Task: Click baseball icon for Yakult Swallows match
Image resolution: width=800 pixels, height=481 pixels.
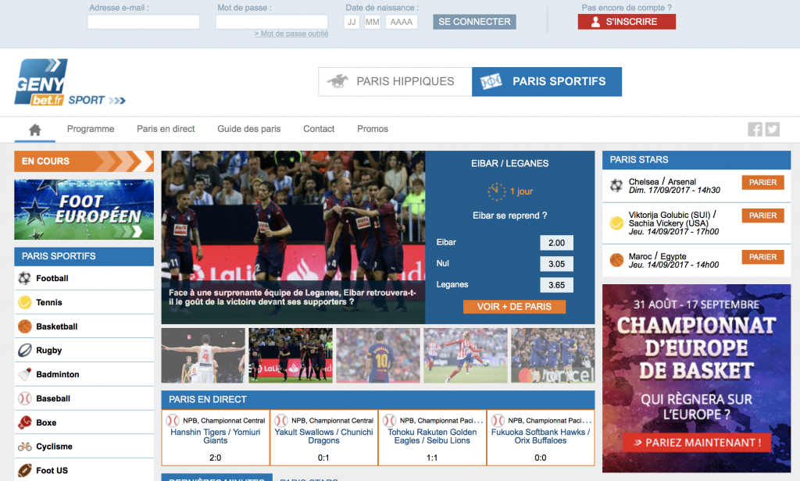Action: (280, 420)
